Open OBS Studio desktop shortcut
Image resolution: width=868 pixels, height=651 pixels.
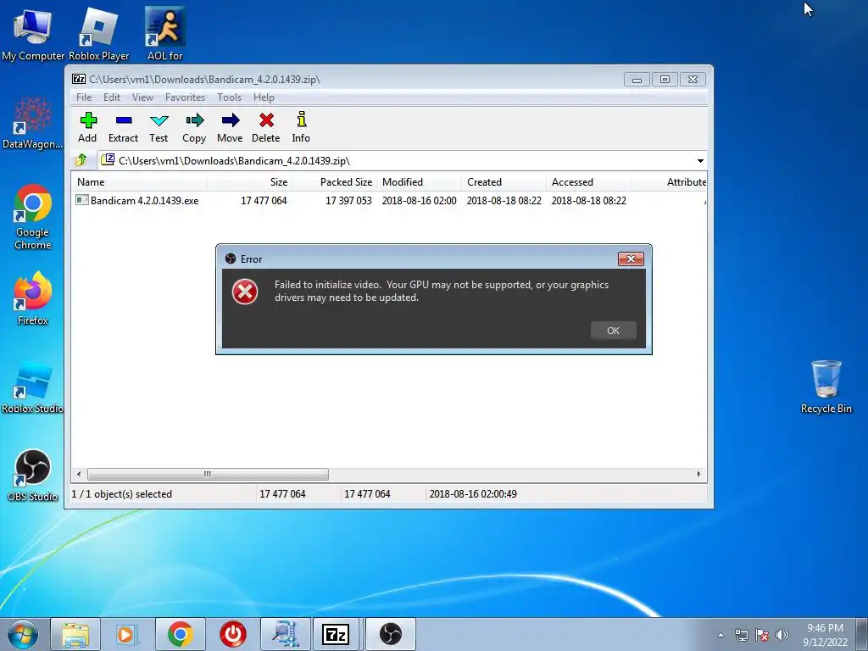pyautogui.click(x=33, y=476)
